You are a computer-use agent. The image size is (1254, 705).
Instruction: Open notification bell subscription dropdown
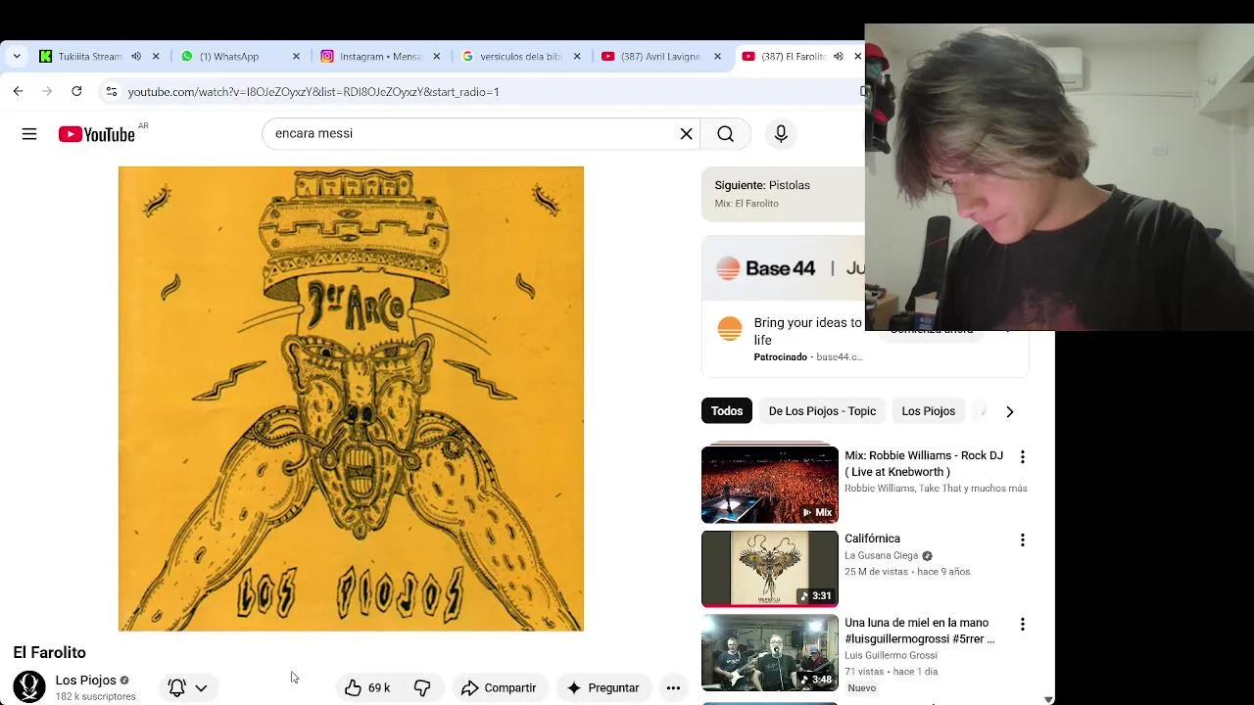(188, 688)
